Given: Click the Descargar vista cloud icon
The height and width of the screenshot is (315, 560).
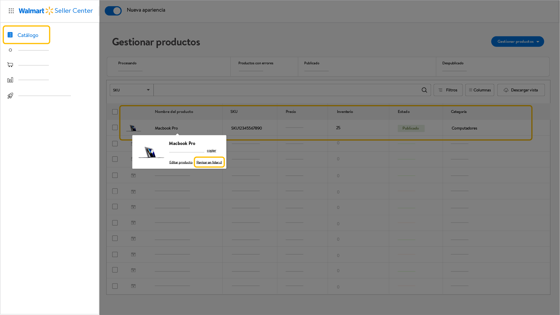Looking at the screenshot, I should click(x=506, y=90).
